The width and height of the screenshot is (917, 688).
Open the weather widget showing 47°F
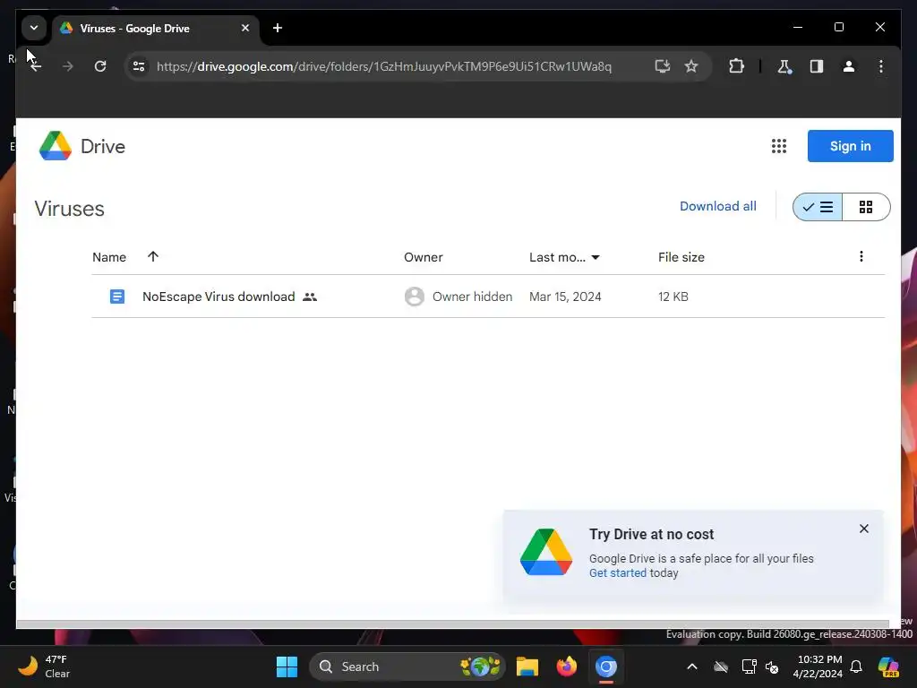coord(45,666)
